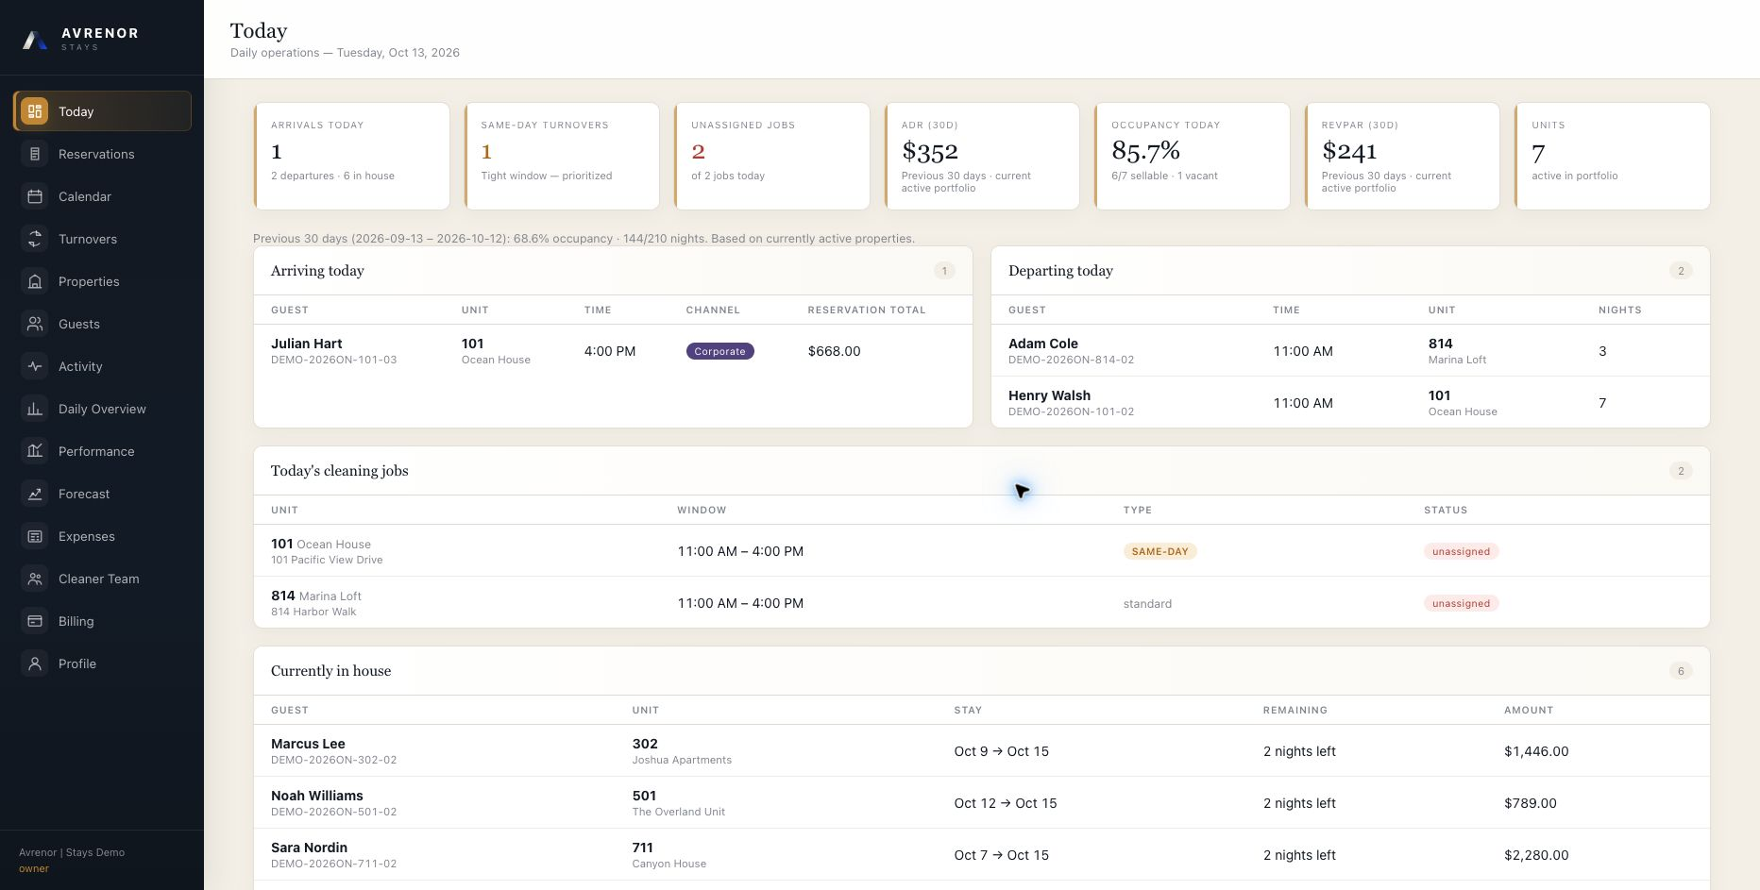
Task: Click the $2,280.00 amount
Action: 1536,855
